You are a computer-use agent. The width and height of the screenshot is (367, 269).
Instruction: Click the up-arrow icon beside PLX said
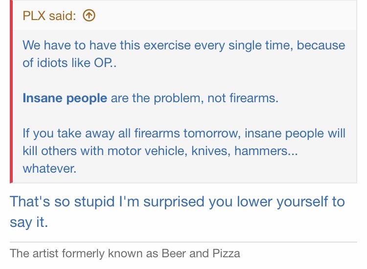coord(89,16)
